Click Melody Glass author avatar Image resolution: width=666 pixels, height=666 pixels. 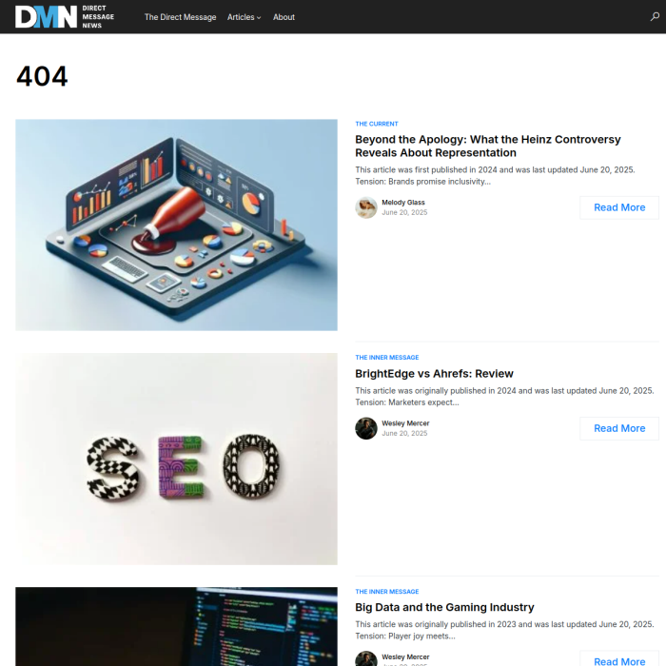[x=366, y=207]
